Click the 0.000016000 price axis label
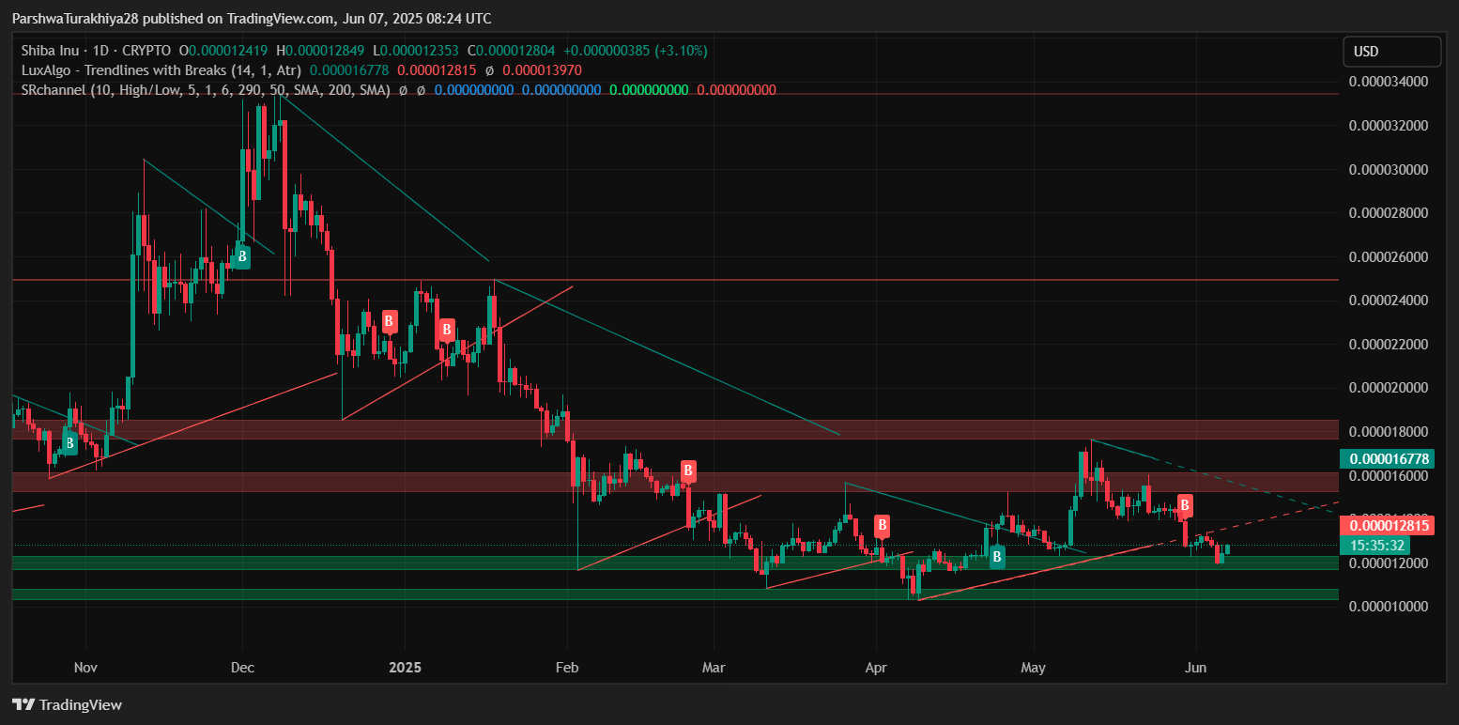Image resolution: width=1459 pixels, height=725 pixels. [1389, 476]
